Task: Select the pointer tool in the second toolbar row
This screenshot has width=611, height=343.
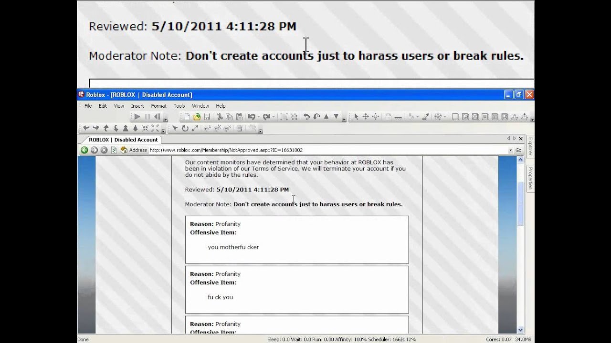Action: coord(175,128)
